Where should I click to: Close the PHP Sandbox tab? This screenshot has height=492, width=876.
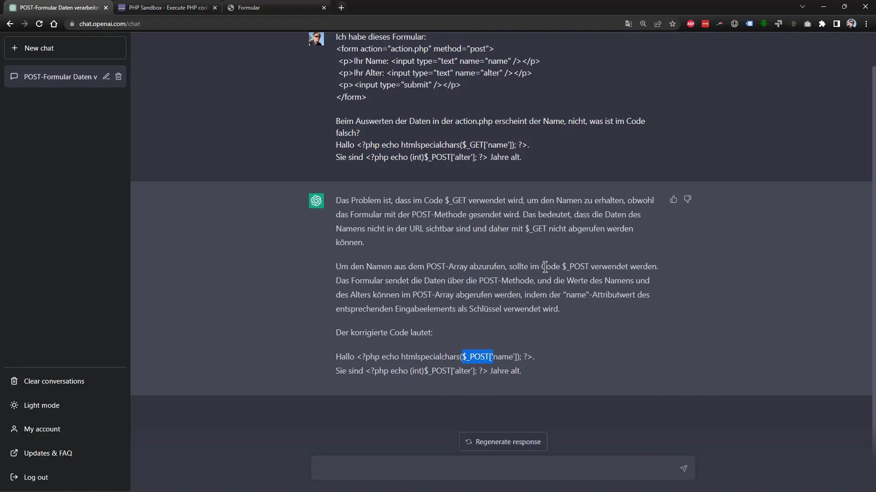[x=215, y=8]
